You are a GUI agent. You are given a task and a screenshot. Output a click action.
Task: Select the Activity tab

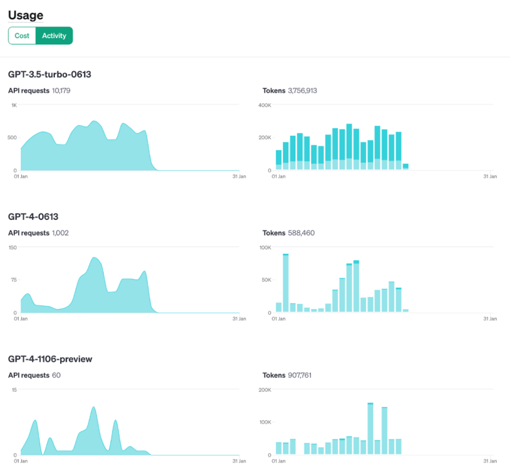click(x=54, y=36)
